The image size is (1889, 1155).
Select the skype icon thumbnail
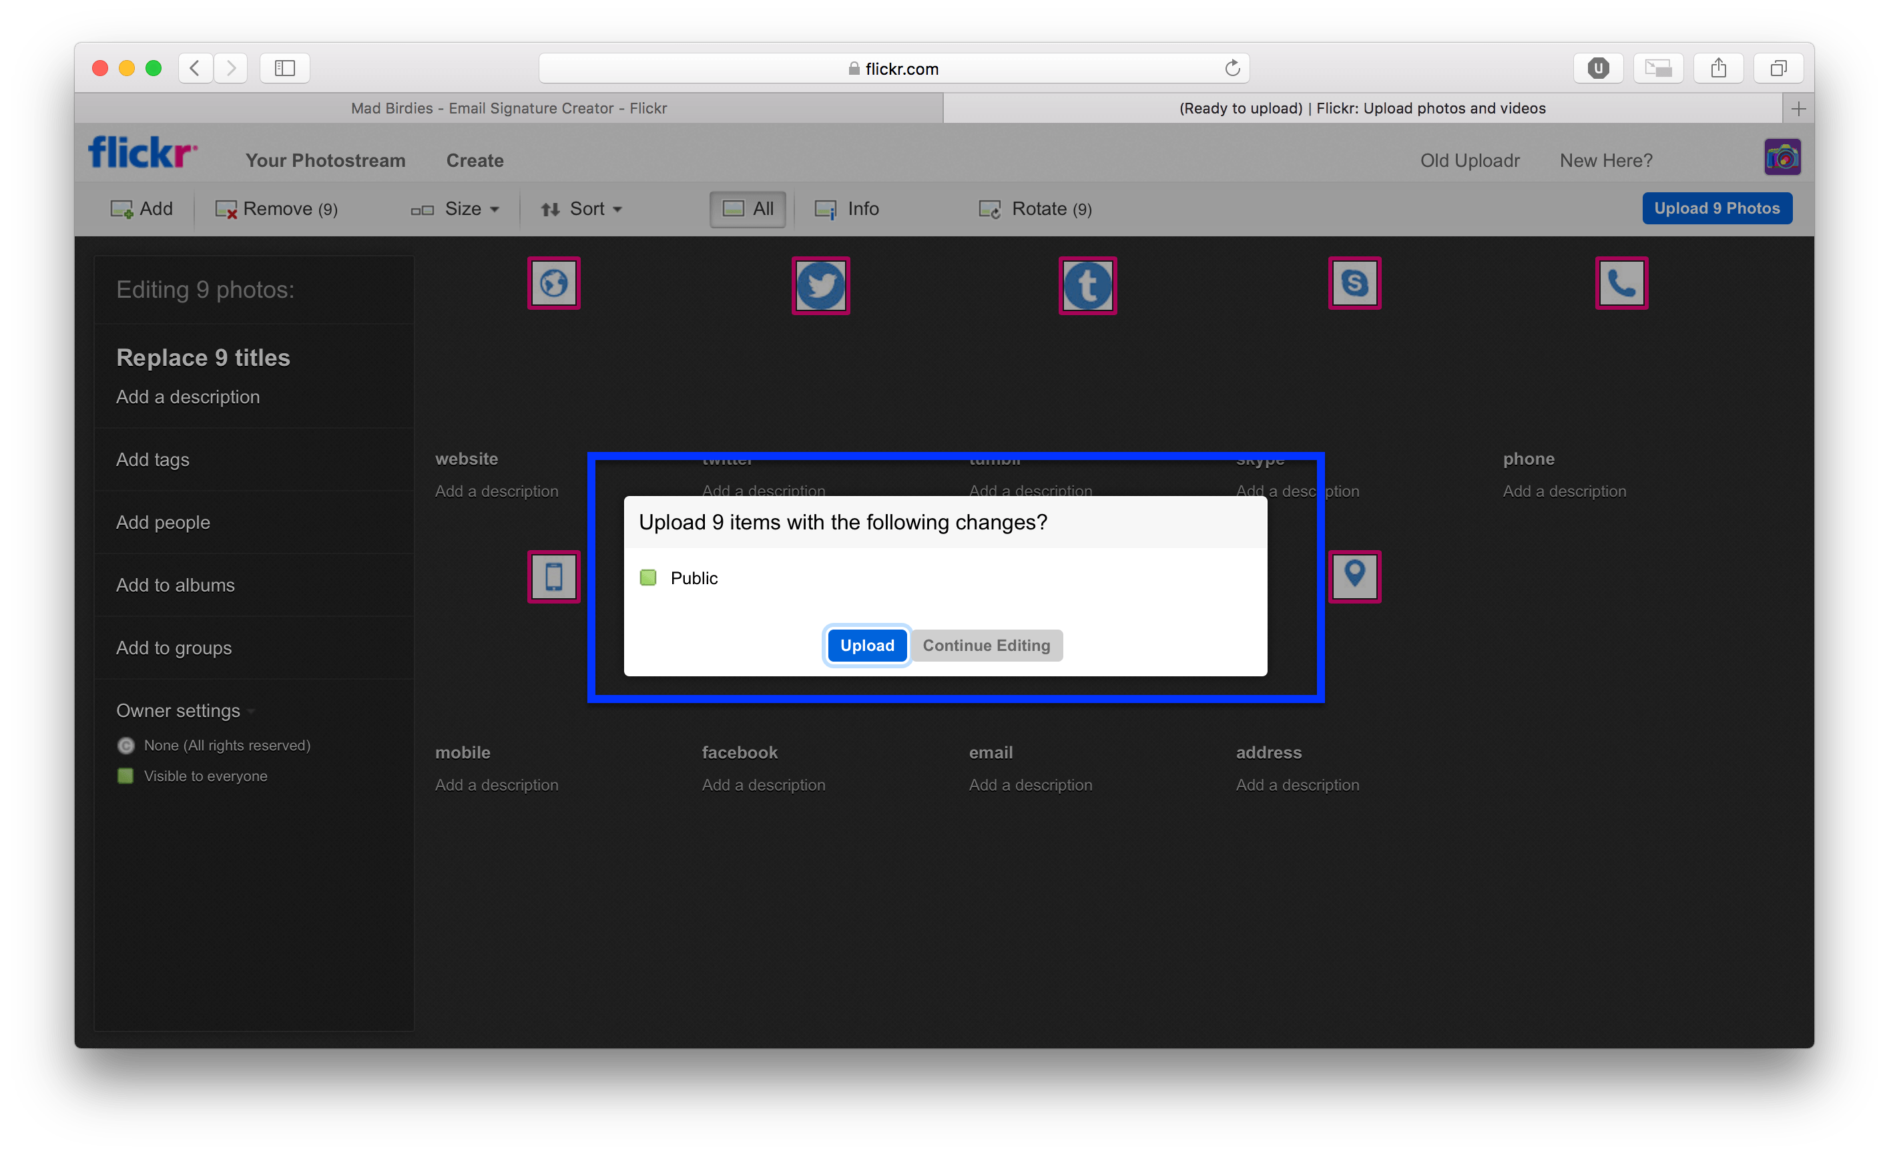[x=1354, y=283]
